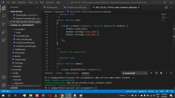Open User.php under Models
The width and height of the screenshot is (175, 98).
click(x=19, y=63)
